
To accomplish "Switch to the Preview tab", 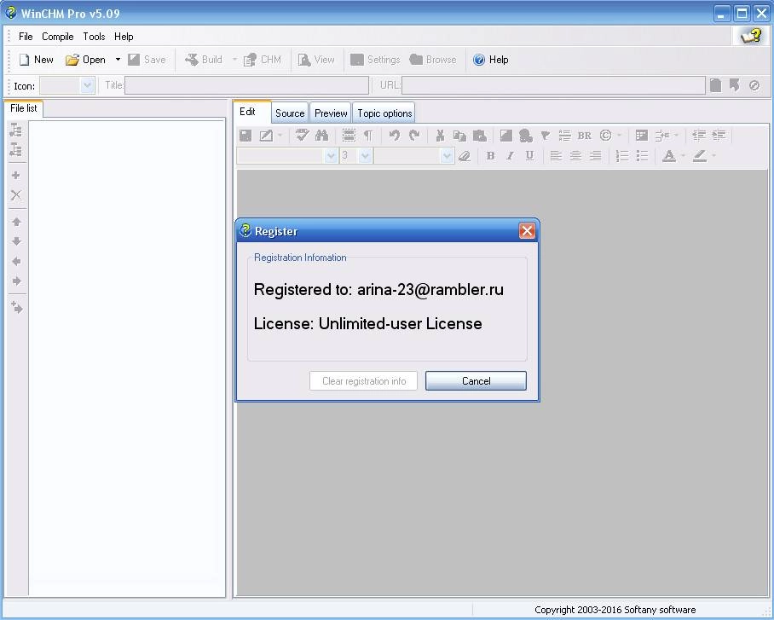I will pos(331,113).
